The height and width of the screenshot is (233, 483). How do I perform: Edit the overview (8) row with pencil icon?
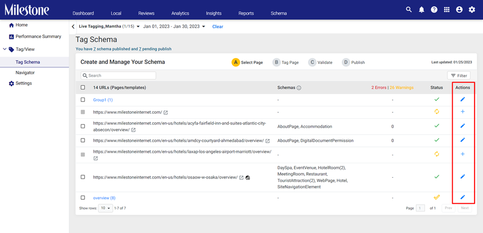point(462,197)
